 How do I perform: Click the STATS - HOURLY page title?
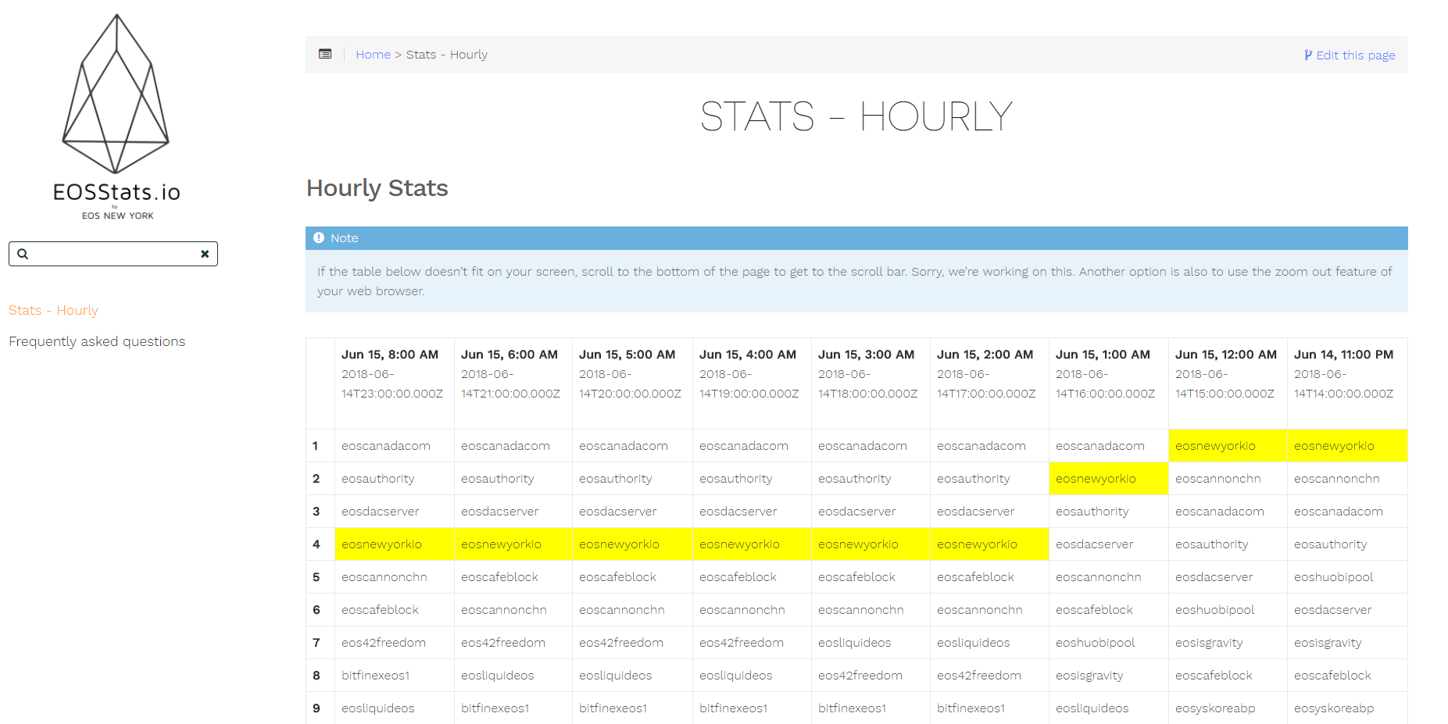click(x=856, y=116)
